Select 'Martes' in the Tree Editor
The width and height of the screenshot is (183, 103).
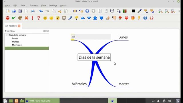[15, 41]
